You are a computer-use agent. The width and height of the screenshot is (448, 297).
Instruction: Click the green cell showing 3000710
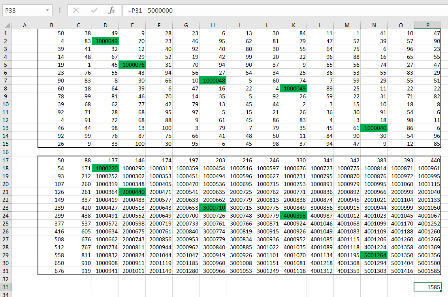pyautogui.click(x=213, y=207)
